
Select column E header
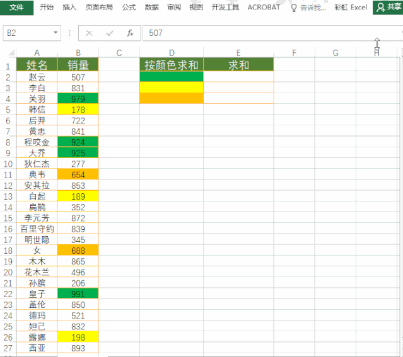238,53
